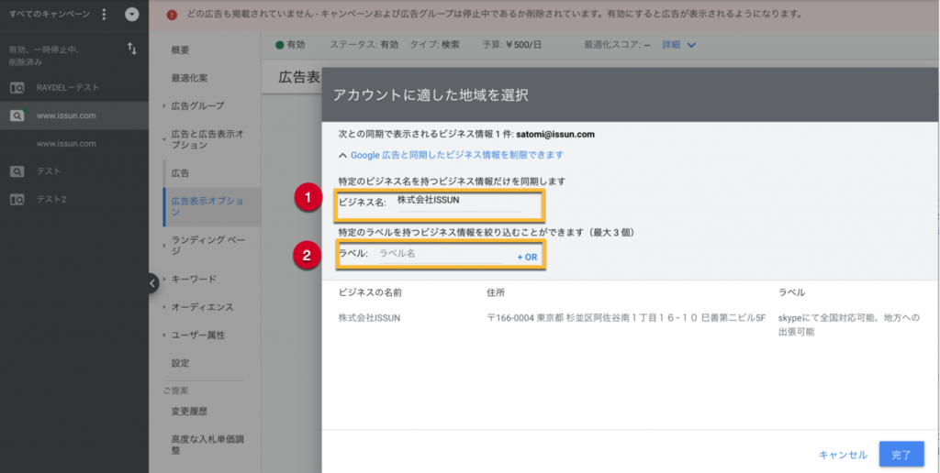The width and height of the screenshot is (940, 473).
Task: Click the 予算: ¥500/日 text
Action: pyautogui.click(x=511, y=45)
